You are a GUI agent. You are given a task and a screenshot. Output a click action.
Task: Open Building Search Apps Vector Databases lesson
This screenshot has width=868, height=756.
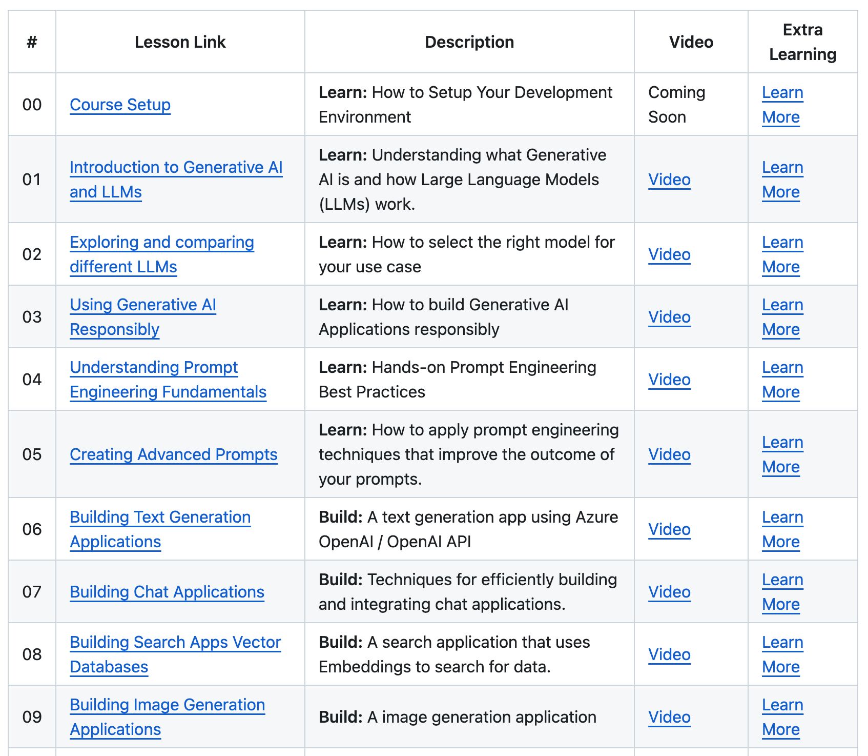175,643
